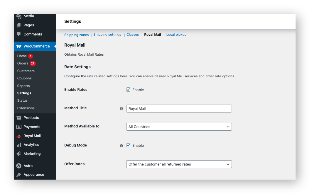This screenshot has height=196, width=312.
Task: Click the 'Offer Rates' label
Action: pos(75,164)
